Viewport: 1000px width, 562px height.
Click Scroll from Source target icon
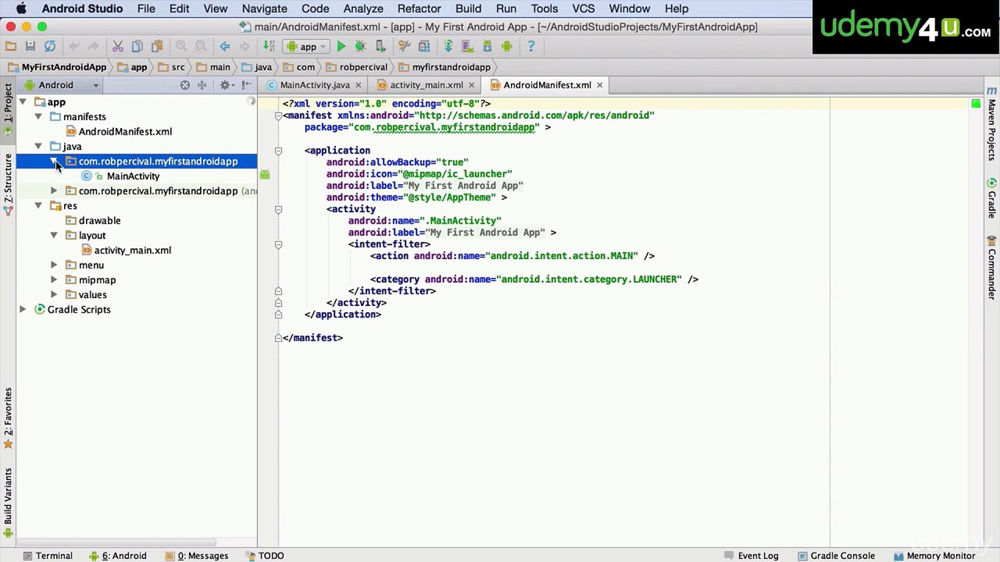pos(185,85)
